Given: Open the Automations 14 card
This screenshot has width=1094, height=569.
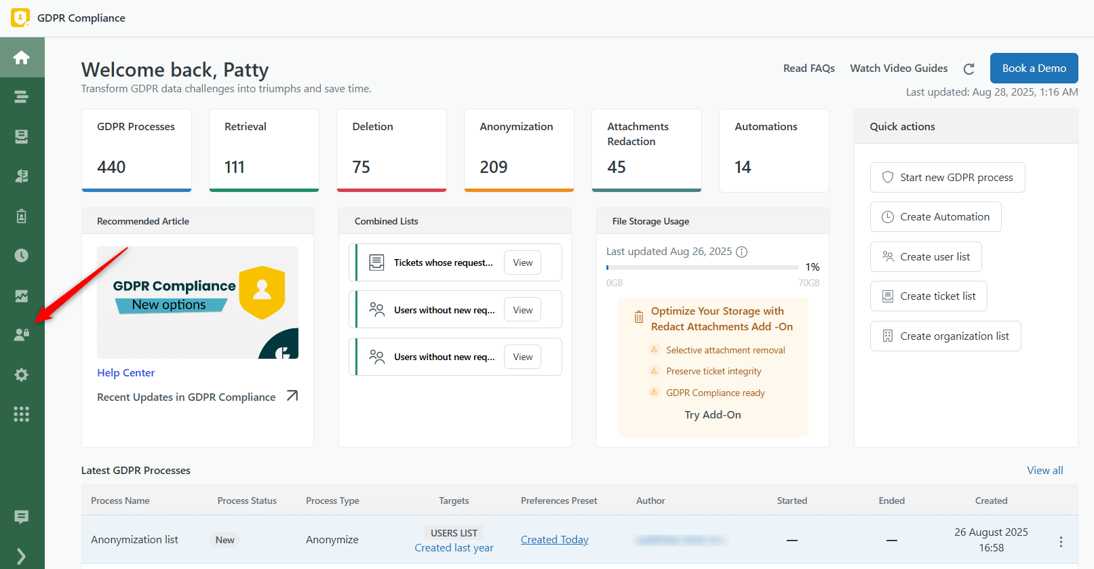Looking at the screenshot, I should coord(774,150).
